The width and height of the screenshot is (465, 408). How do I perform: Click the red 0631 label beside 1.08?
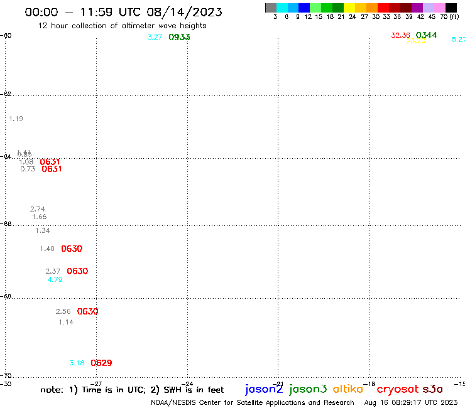point(50,162)
